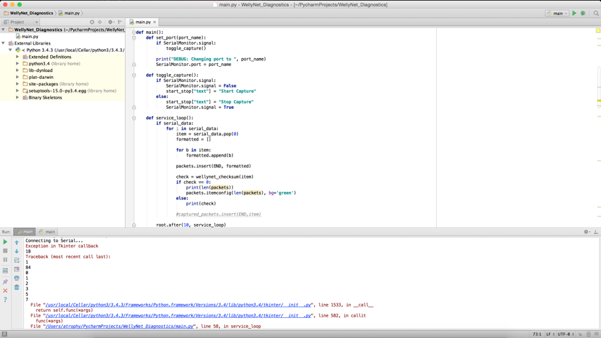Click the yellow inspection status indicator

[x=598, y=30]
